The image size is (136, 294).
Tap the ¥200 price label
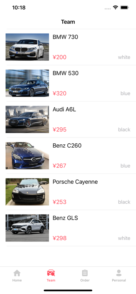pyautogui.click(x=59, y=57)
